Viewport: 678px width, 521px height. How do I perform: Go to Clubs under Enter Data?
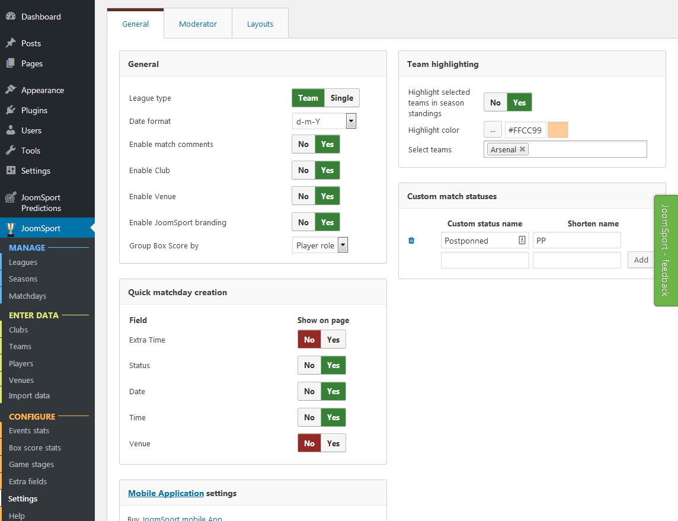coord(18,330)
